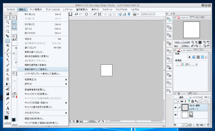Click navigator zoom out magnifier
The image size is (215, 131).
click(193, 42)
